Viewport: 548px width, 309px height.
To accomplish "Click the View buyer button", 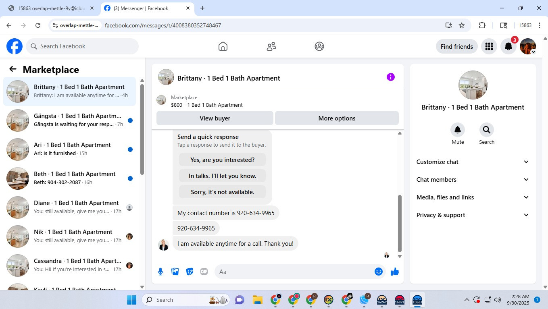I will pos(215,118).
